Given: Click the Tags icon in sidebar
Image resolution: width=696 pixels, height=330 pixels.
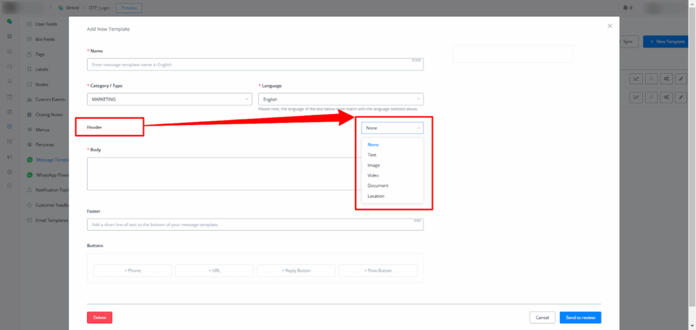Looking at the screenshot, I should point(29,54).
